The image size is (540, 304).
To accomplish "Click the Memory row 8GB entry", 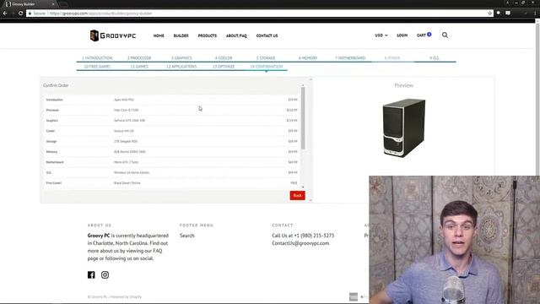I will tap(130, 152).
